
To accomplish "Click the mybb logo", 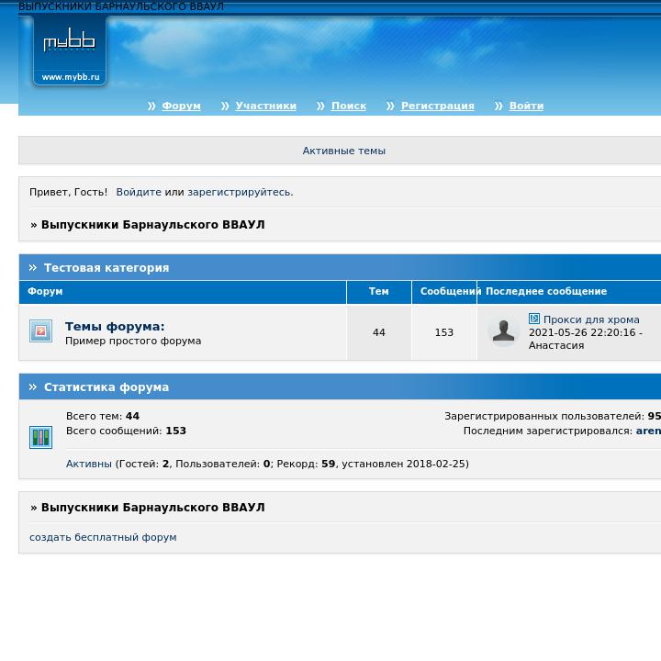I will pos(70,50).
